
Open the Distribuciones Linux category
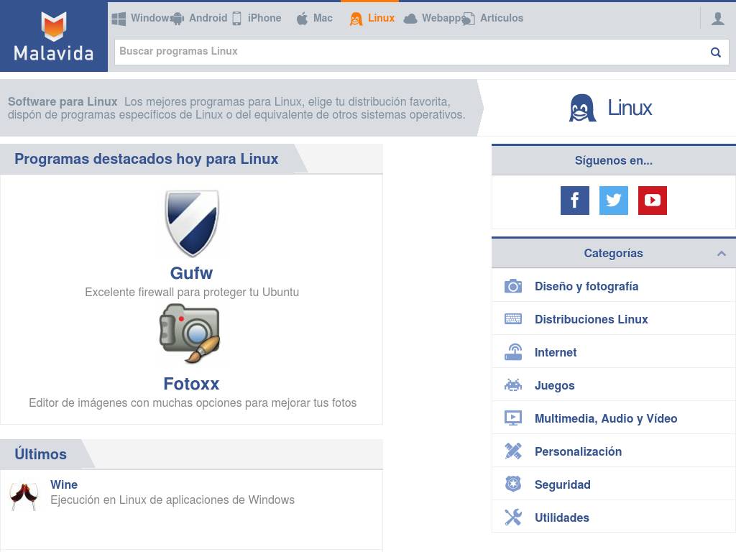(x=591, y=319)
